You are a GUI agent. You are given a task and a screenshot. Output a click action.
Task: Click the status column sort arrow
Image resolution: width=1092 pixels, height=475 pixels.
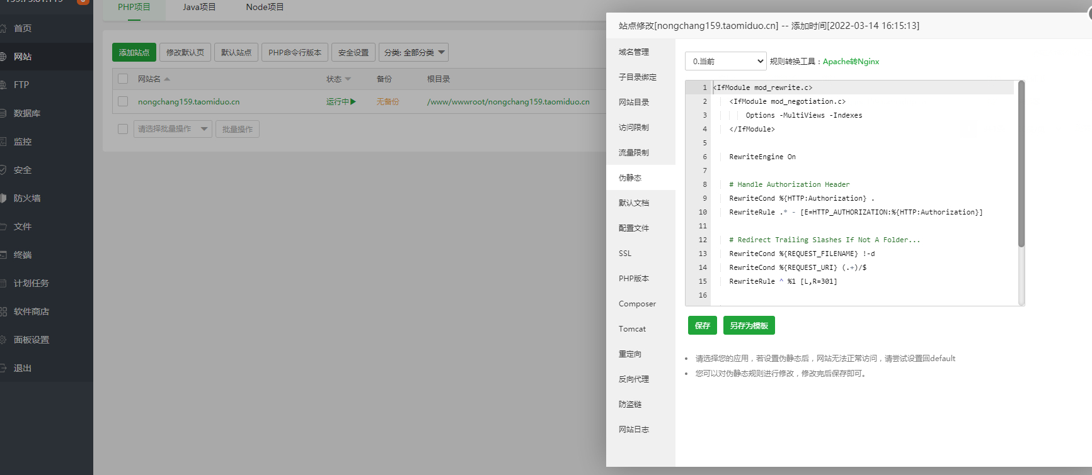point(348,79)
